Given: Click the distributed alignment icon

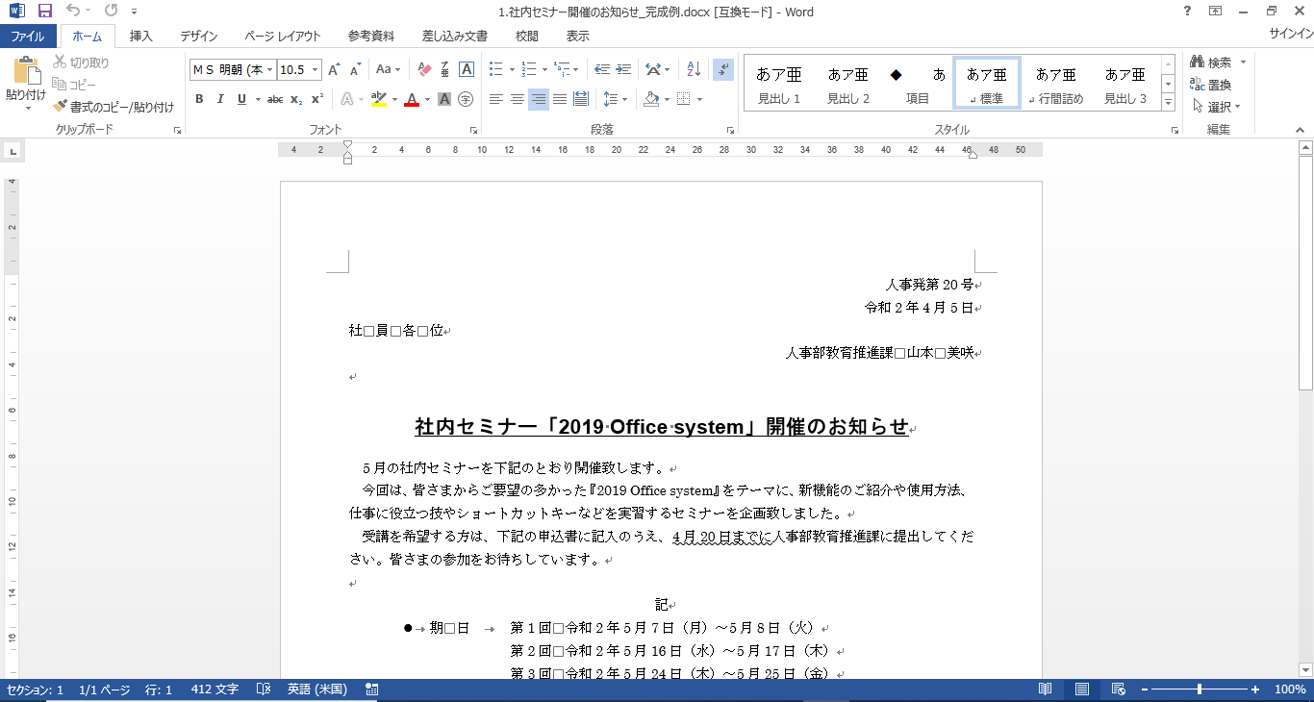Looking at the screenshot, I should pos(581,99).
